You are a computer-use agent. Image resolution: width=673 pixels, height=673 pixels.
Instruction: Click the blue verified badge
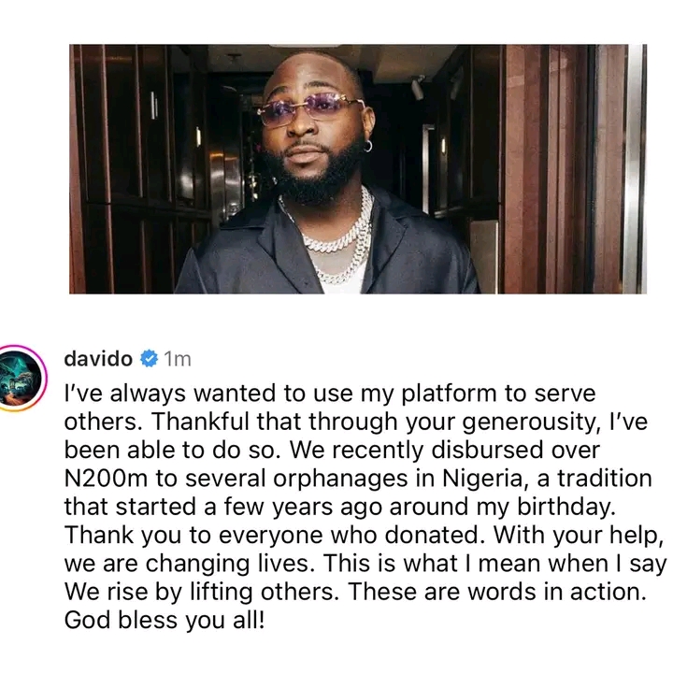point(149,358)
